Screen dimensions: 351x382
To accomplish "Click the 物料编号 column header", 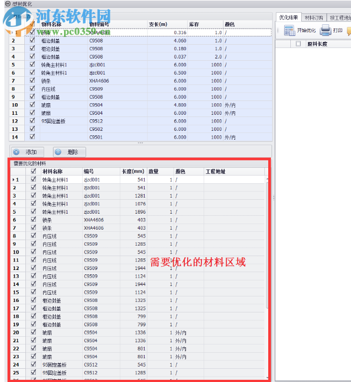I will tap(118, 24).
